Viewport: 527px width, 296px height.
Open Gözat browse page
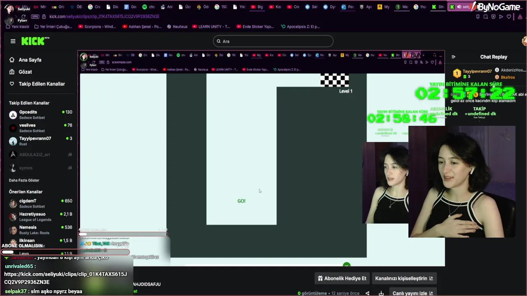25,72
